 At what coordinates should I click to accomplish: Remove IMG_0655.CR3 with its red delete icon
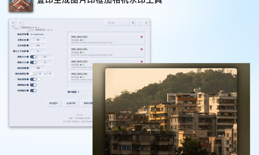141,61
